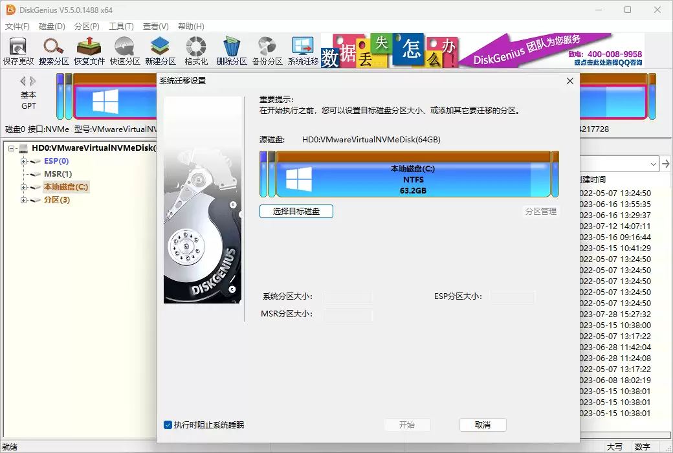
Task: Go to next disk with right arrow
Action: pyautogui.click(x=32, y=81)
